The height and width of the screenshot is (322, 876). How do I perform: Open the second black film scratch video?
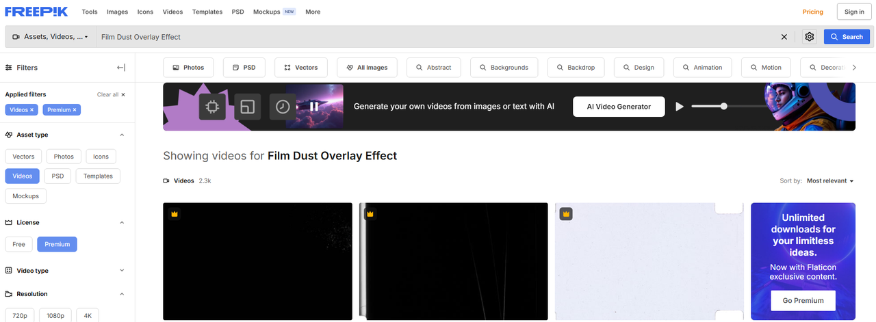coord(454,261)
